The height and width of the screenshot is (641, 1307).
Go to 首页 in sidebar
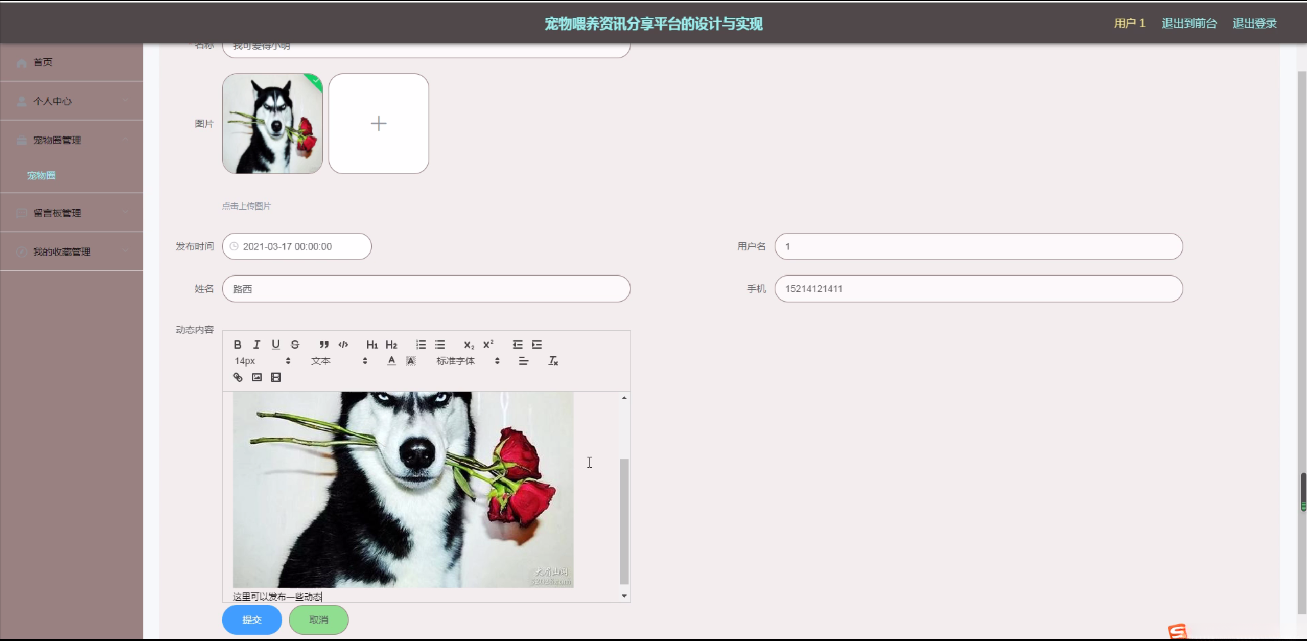click(x=43, y=62)
